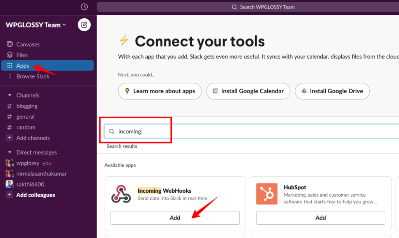
Task: Click sakthi6600 user avatar
Action: tap(10, 184)
